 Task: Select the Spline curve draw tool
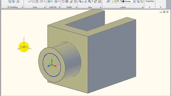pyautogui.click(x=30, y=1)
